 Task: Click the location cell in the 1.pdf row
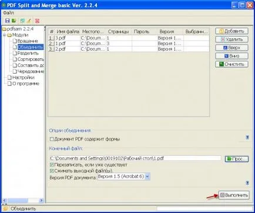pos(93,44)
